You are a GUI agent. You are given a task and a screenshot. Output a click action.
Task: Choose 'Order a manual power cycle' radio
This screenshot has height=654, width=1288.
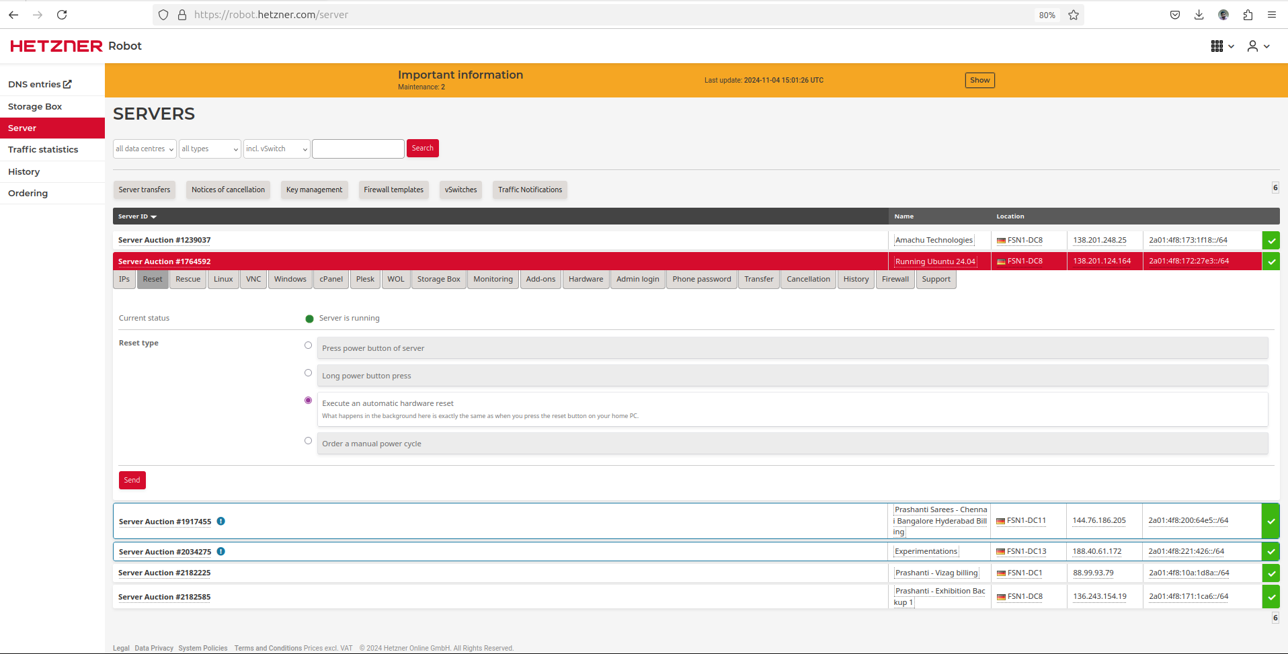tap(308, 441)
